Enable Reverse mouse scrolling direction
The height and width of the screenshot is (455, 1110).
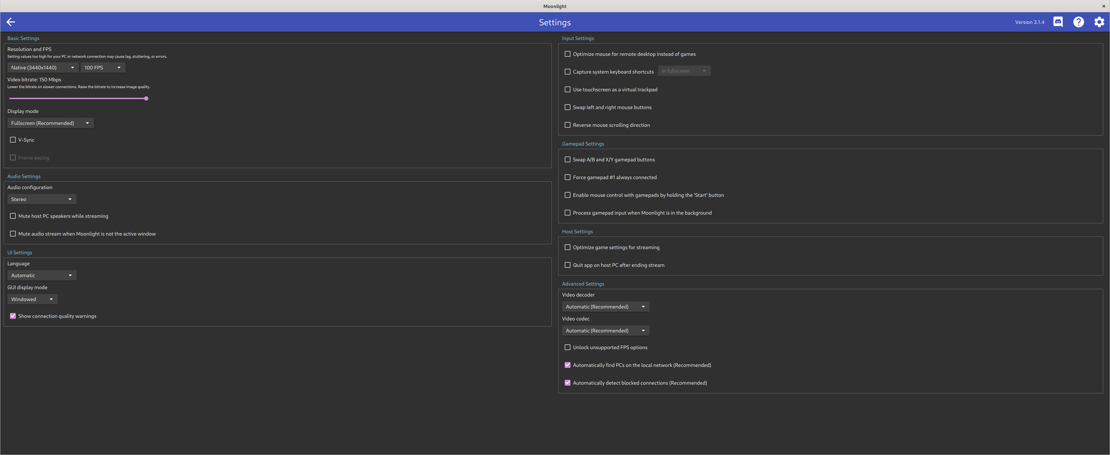coord(568,125)
